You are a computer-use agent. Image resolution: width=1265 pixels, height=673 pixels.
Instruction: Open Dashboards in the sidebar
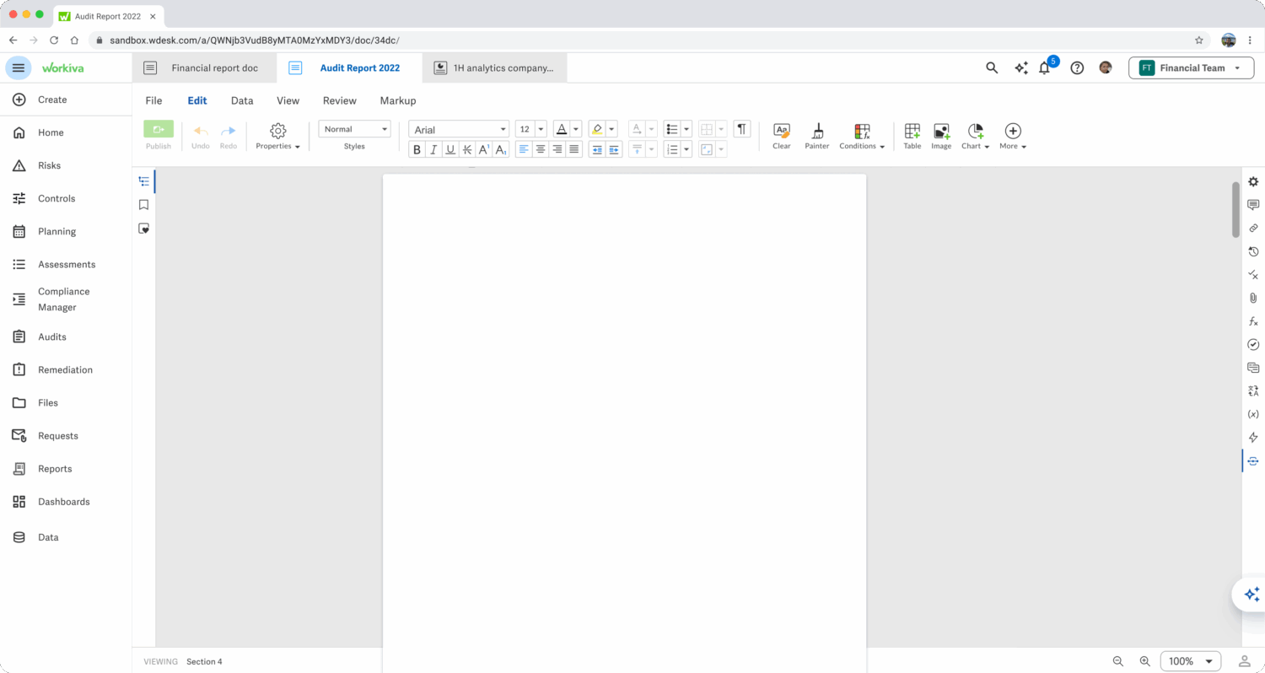pyautogui.click(x=66, y=502)
